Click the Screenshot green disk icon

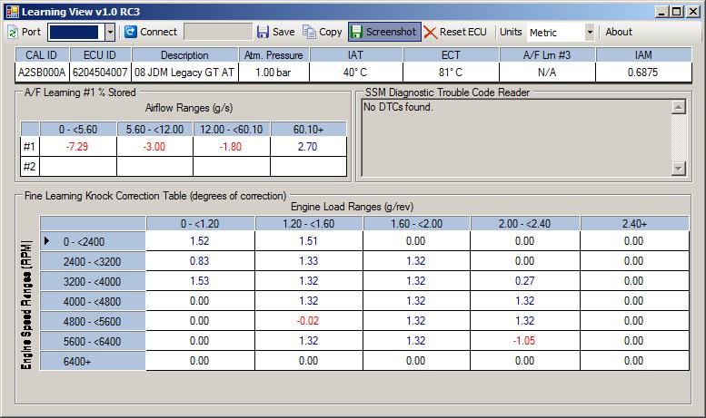[356, 32]
